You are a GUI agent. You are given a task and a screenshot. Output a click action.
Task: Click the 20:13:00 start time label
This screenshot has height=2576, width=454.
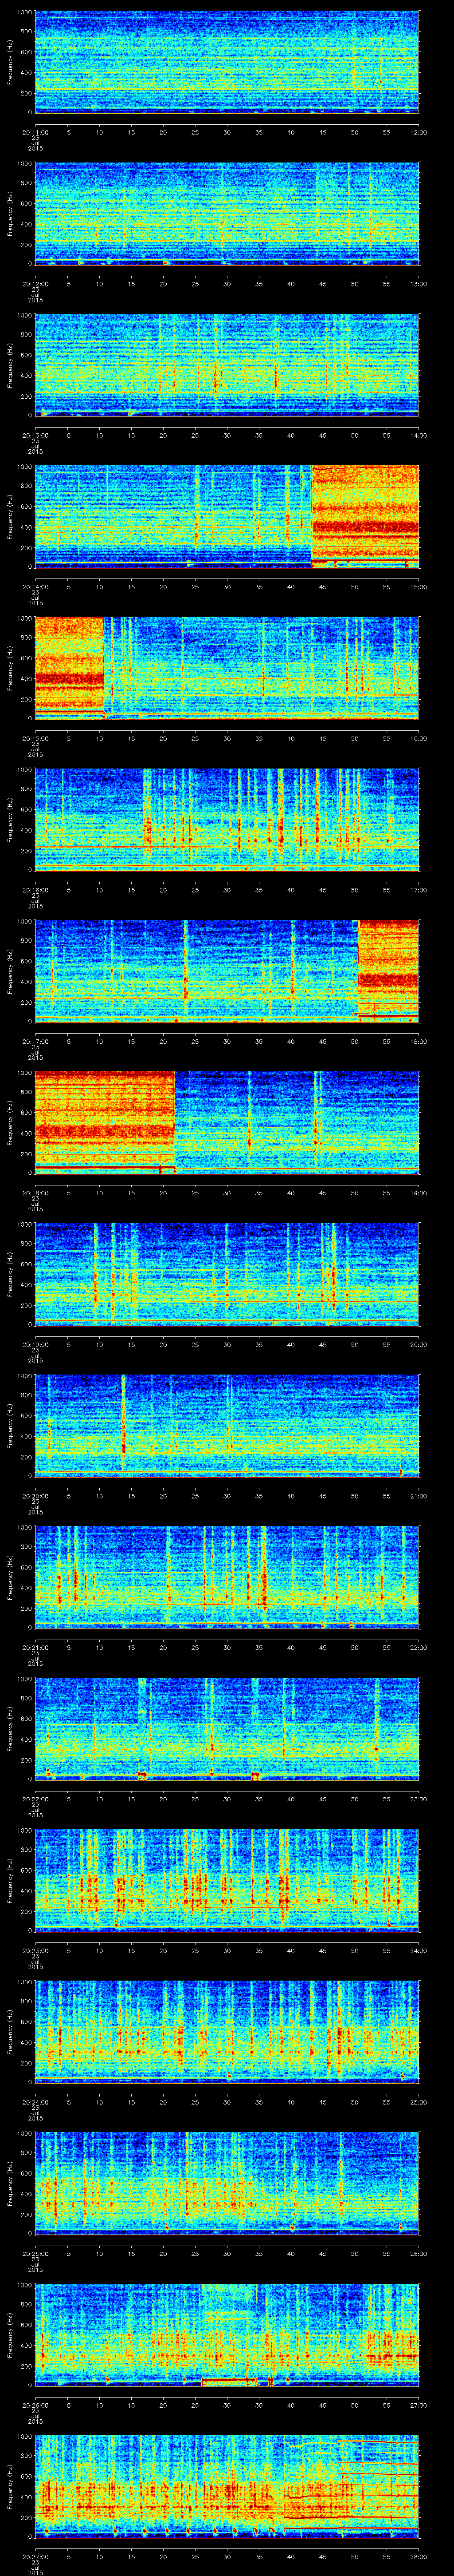pyautogui.click(x=35, y=435)
